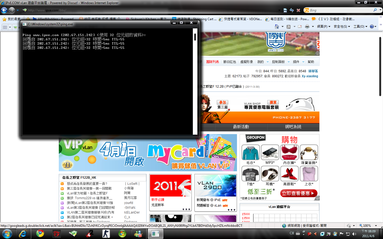Open the 精華區 link
This screenshot has height=239, width=383.
[x=313, y=71]
